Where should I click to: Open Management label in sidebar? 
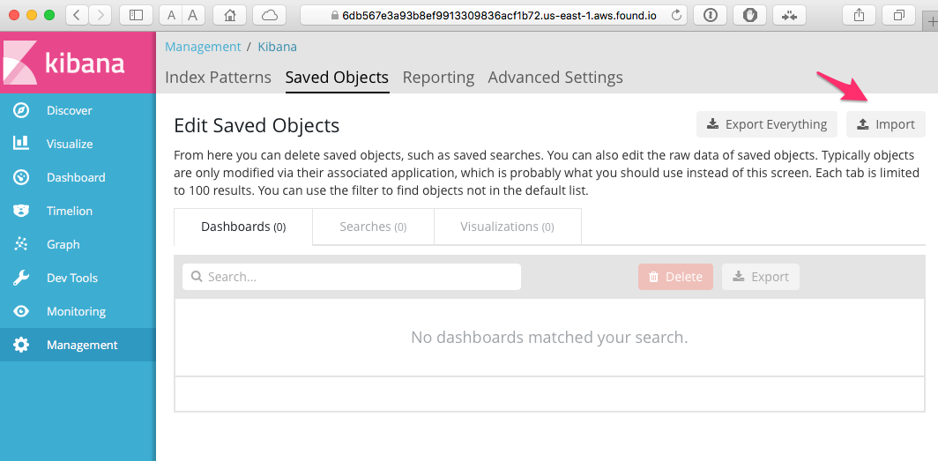point(82,345)
